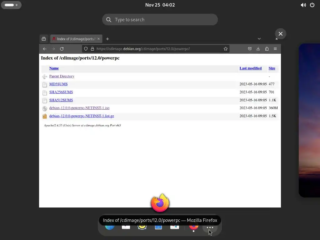The width and height of the screenshot is (320, 240).
Task: Click the date in the .iso row
Action: click(253, 108)
